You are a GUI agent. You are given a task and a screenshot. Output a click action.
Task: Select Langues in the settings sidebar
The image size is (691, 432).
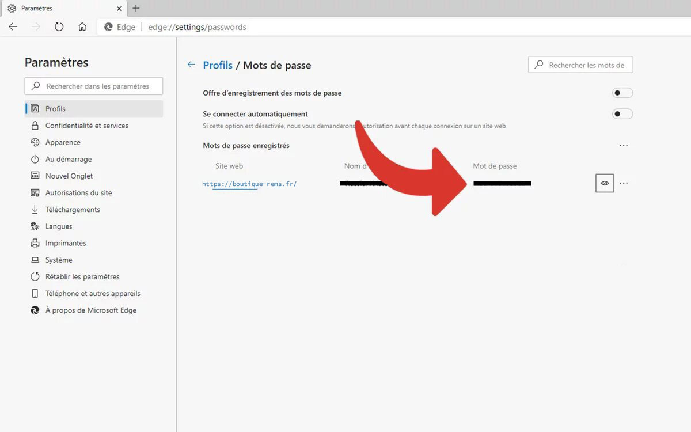point(59,226)
